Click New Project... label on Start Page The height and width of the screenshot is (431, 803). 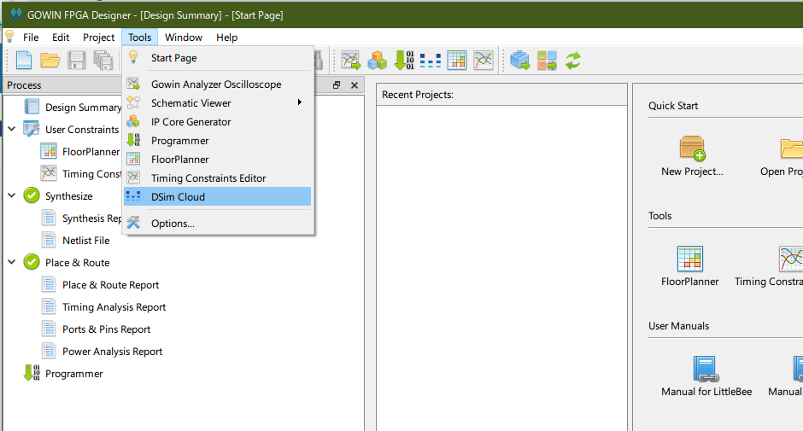coord(692,172)
